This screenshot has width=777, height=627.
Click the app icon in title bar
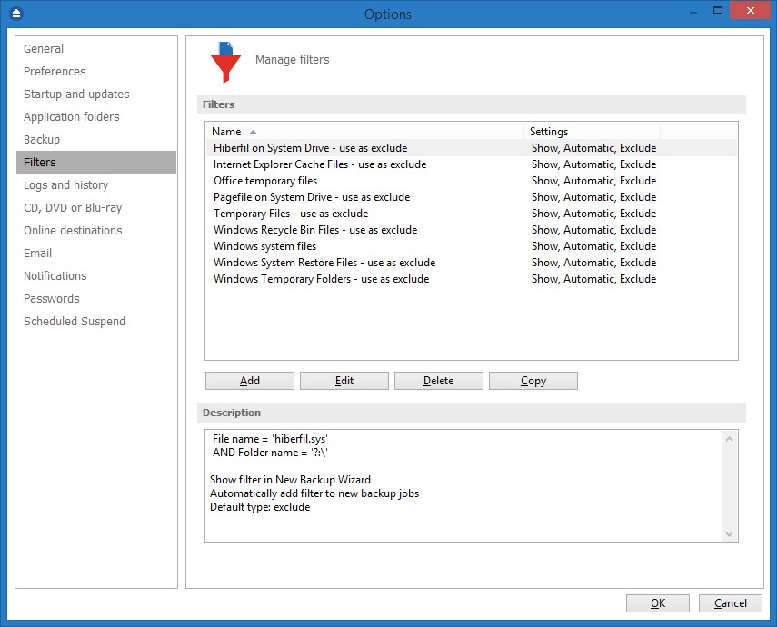coord(15,14)
